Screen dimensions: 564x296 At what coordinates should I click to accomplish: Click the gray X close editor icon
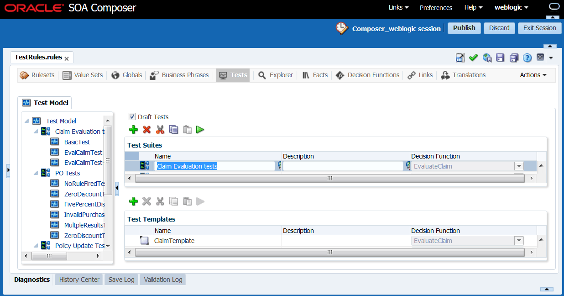point(540,58)
